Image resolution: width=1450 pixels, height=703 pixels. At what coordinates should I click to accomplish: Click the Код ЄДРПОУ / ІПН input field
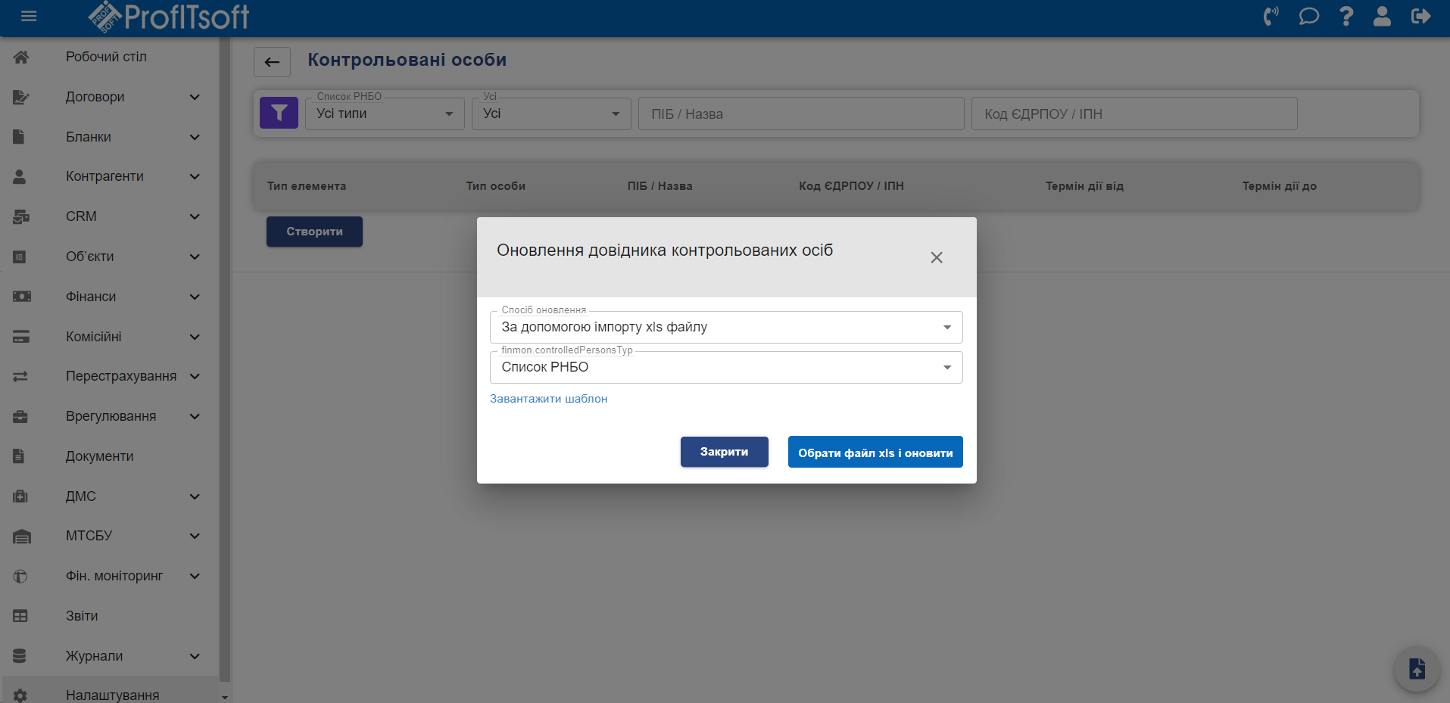click(1133, 114)
